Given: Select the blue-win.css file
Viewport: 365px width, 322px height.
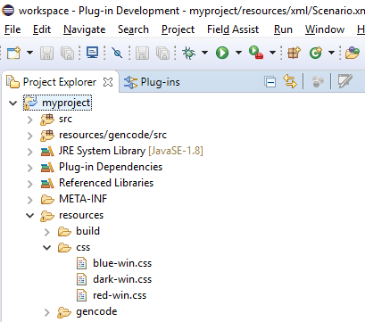Looking at the screenshot, I should click(122, 263).
